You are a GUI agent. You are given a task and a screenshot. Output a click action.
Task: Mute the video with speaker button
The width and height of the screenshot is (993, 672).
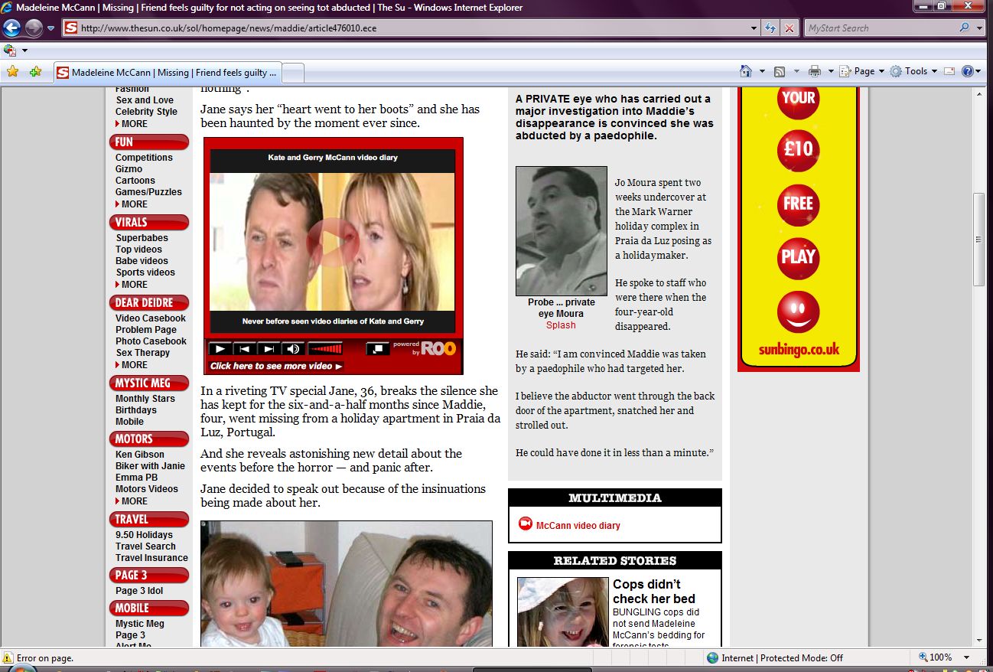(x=292, y=349)
